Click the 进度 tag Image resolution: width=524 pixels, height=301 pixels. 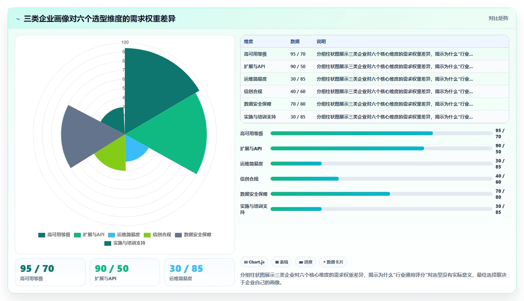[305, 262]
